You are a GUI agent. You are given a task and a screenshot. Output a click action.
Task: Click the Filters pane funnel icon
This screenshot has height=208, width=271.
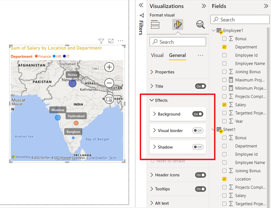pos(142,16)
